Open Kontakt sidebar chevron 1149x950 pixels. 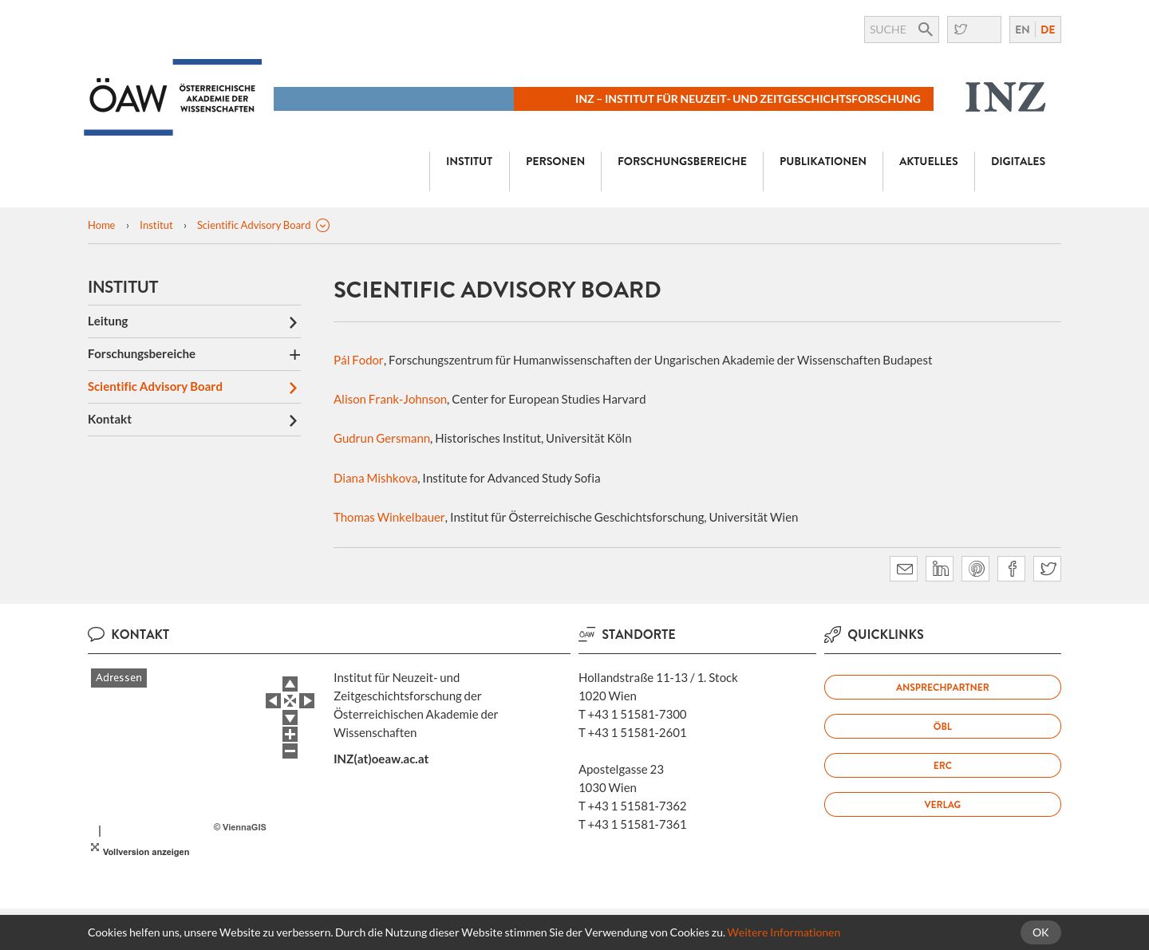[x=293, y=420]
